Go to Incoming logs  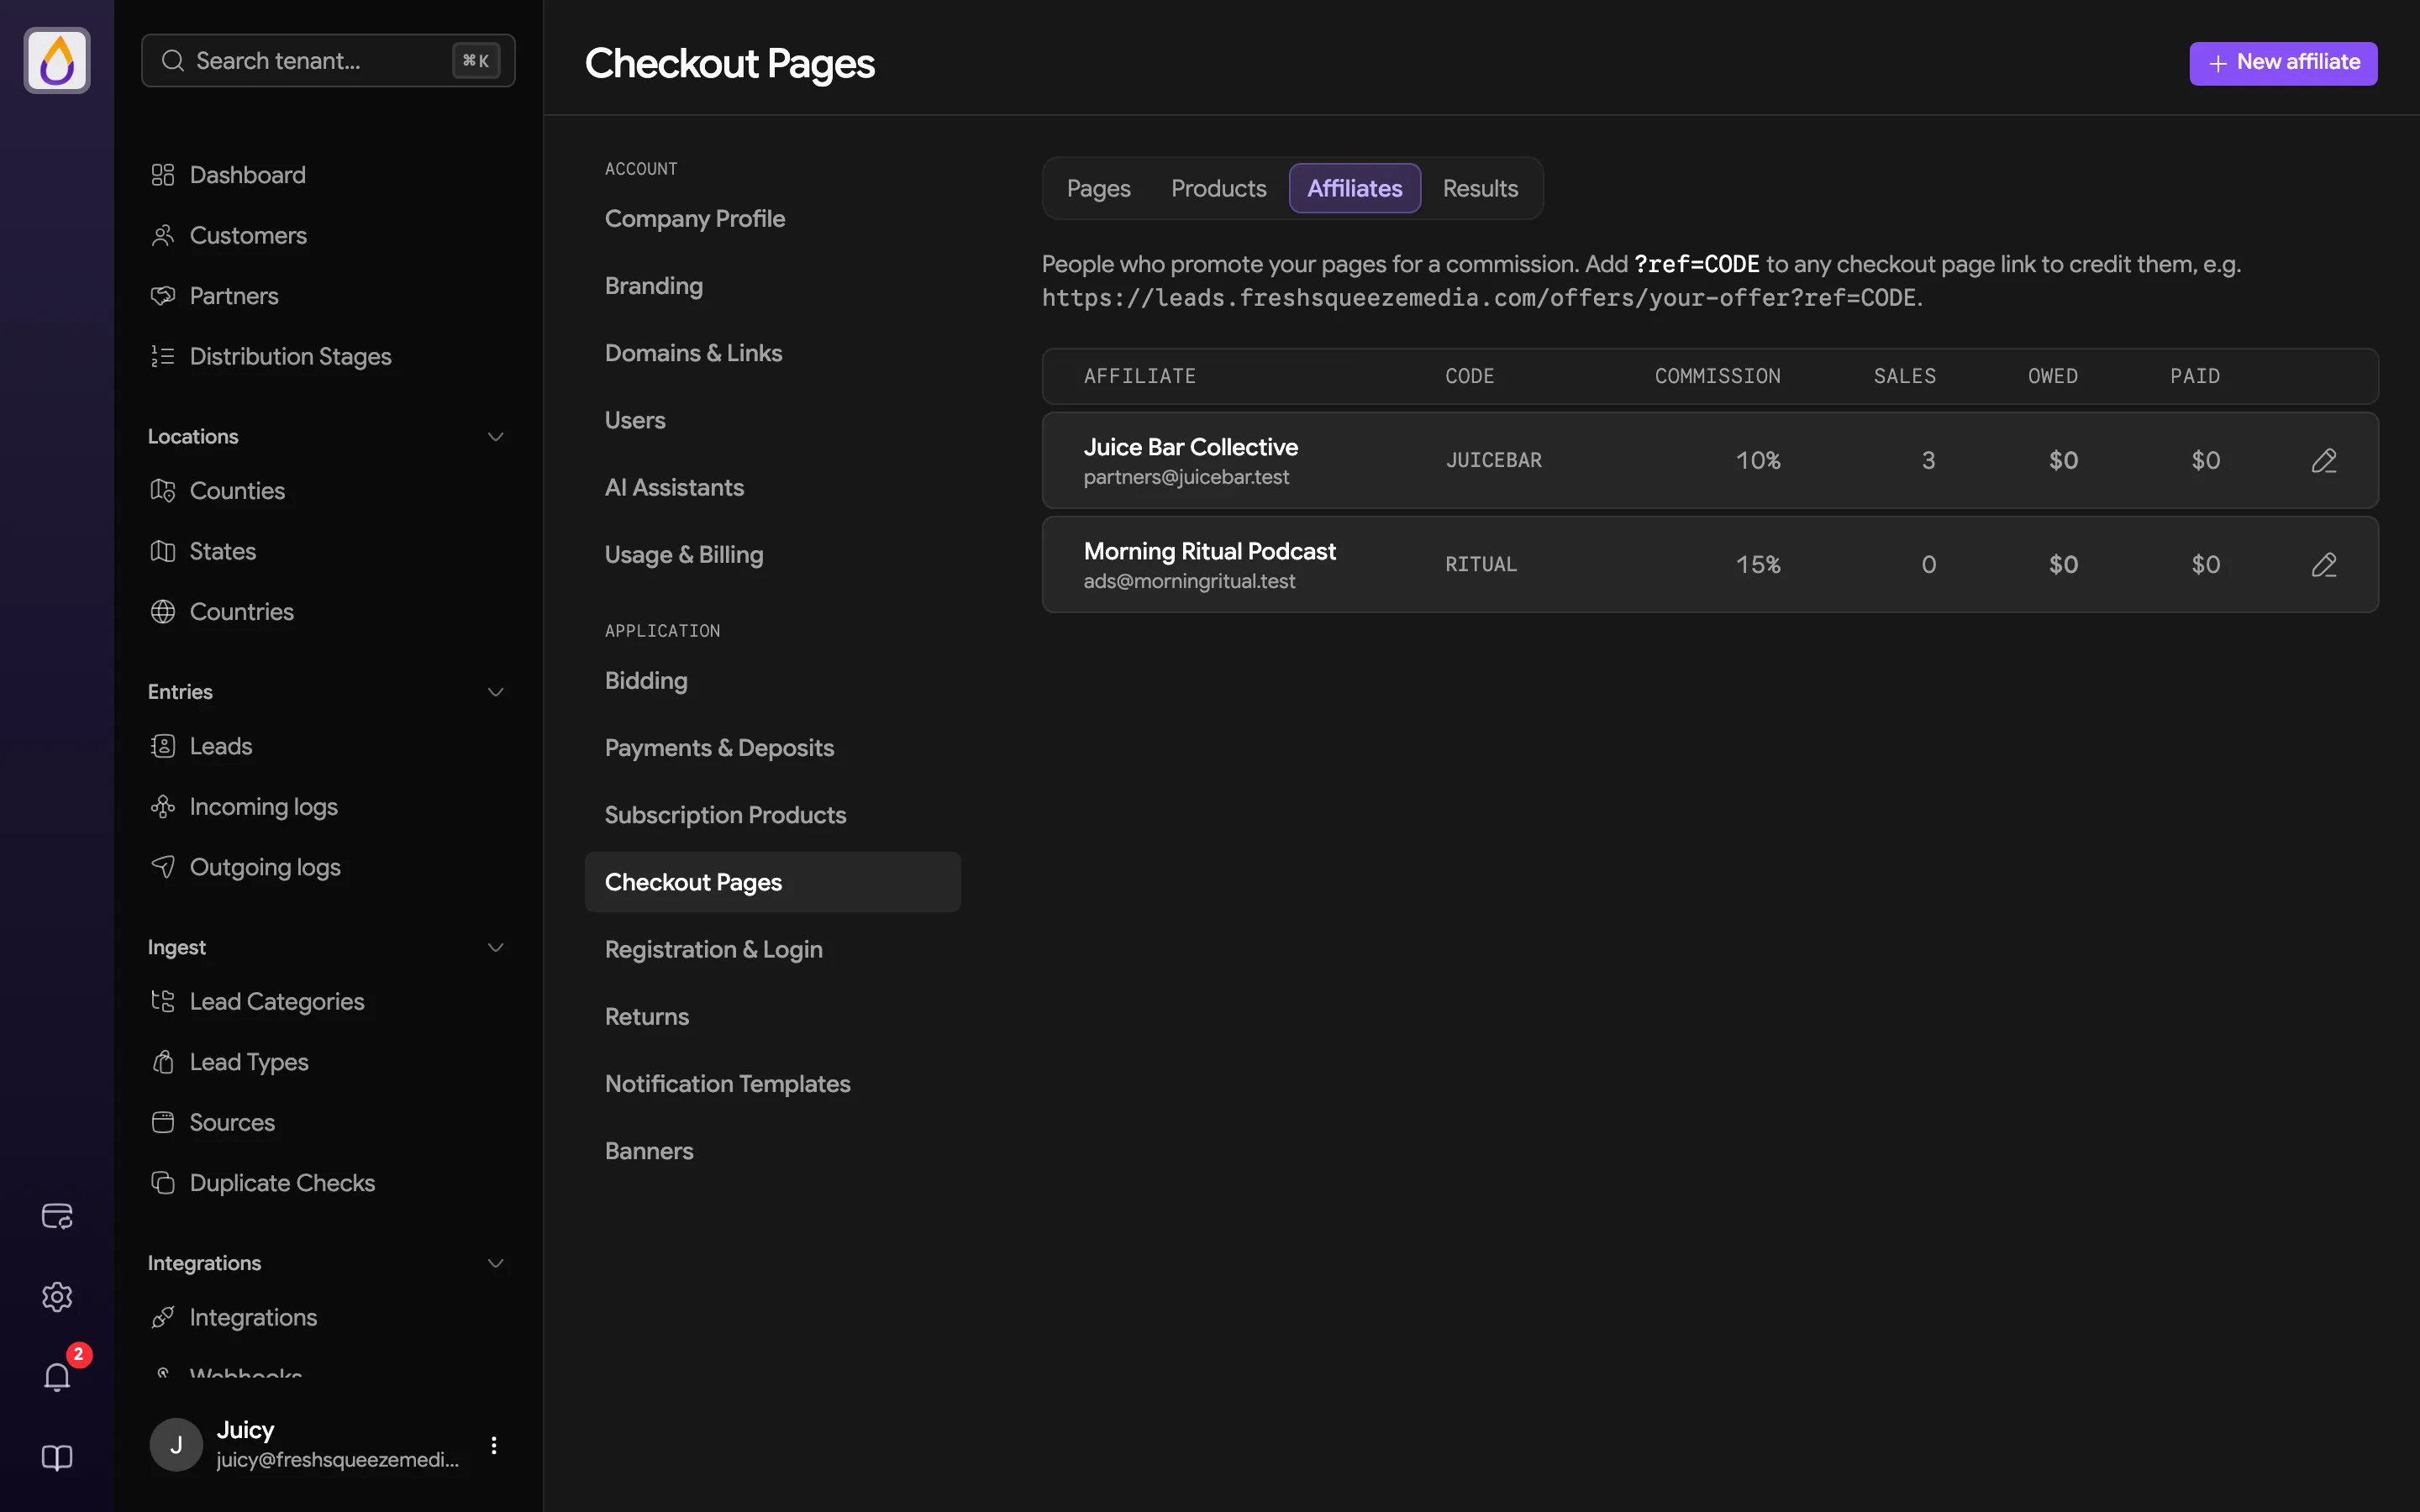pyautogui.click(x=263, y=807)
